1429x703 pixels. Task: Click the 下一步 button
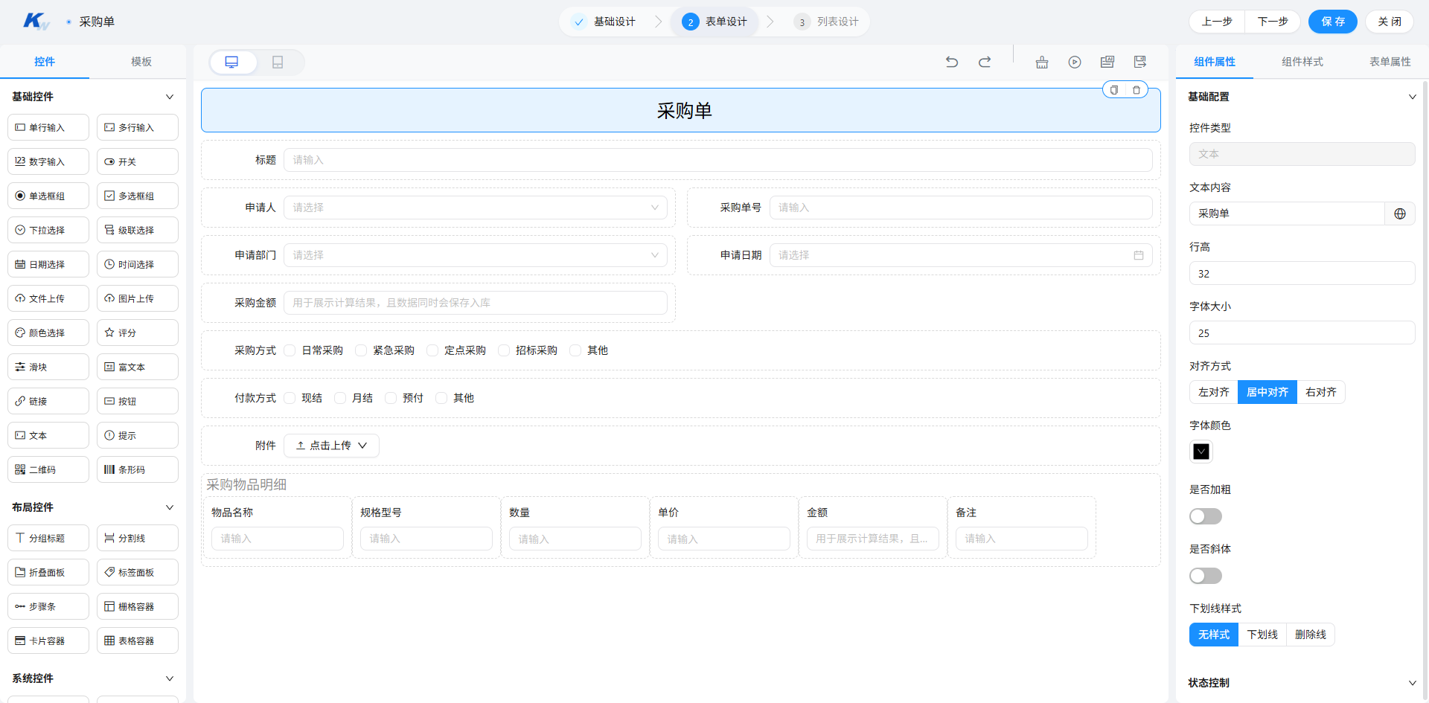coord(1273,22)
